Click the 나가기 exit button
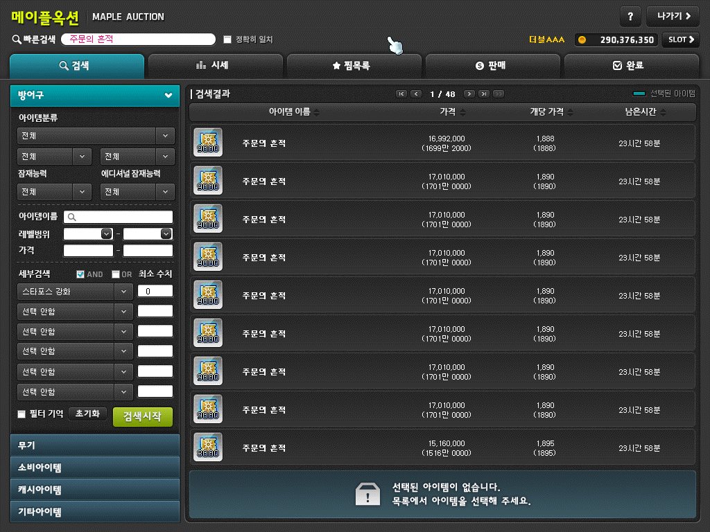Viewport: 710px width, 532px height. pyautogui.click(x=673, y=17)
